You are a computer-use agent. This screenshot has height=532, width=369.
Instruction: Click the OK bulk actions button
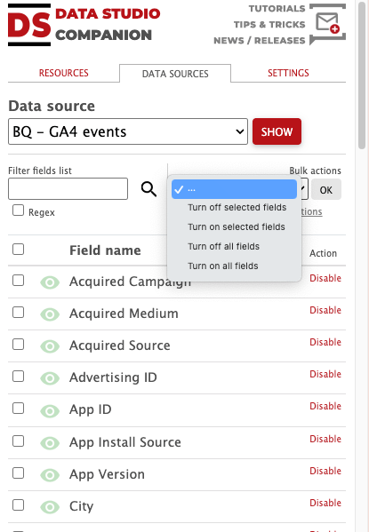[x=325, y=190]
